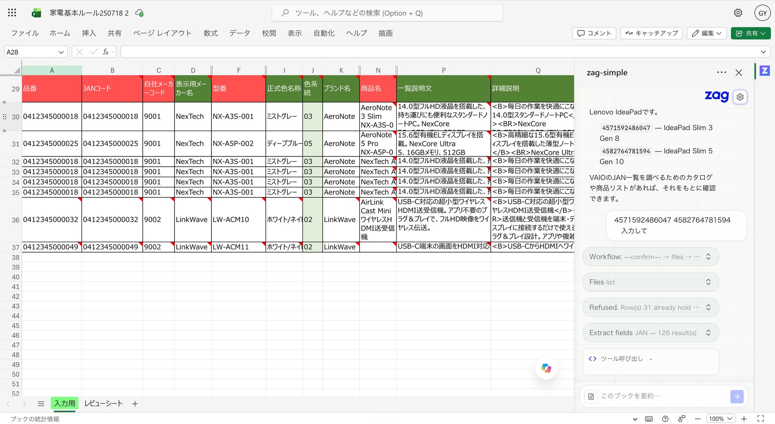The width and height of the screenshot is (775, 424).
Task: Focus the このブックを要約 chat input
Action: pos(663,396)
